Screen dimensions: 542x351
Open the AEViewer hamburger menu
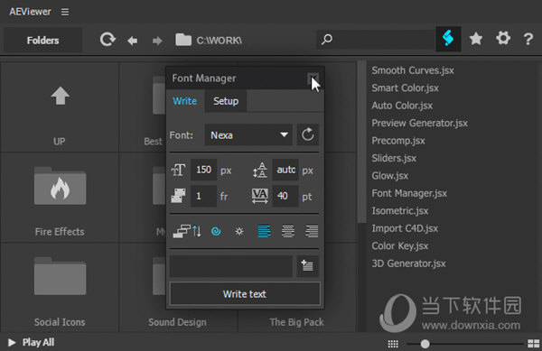coord(65,12)
